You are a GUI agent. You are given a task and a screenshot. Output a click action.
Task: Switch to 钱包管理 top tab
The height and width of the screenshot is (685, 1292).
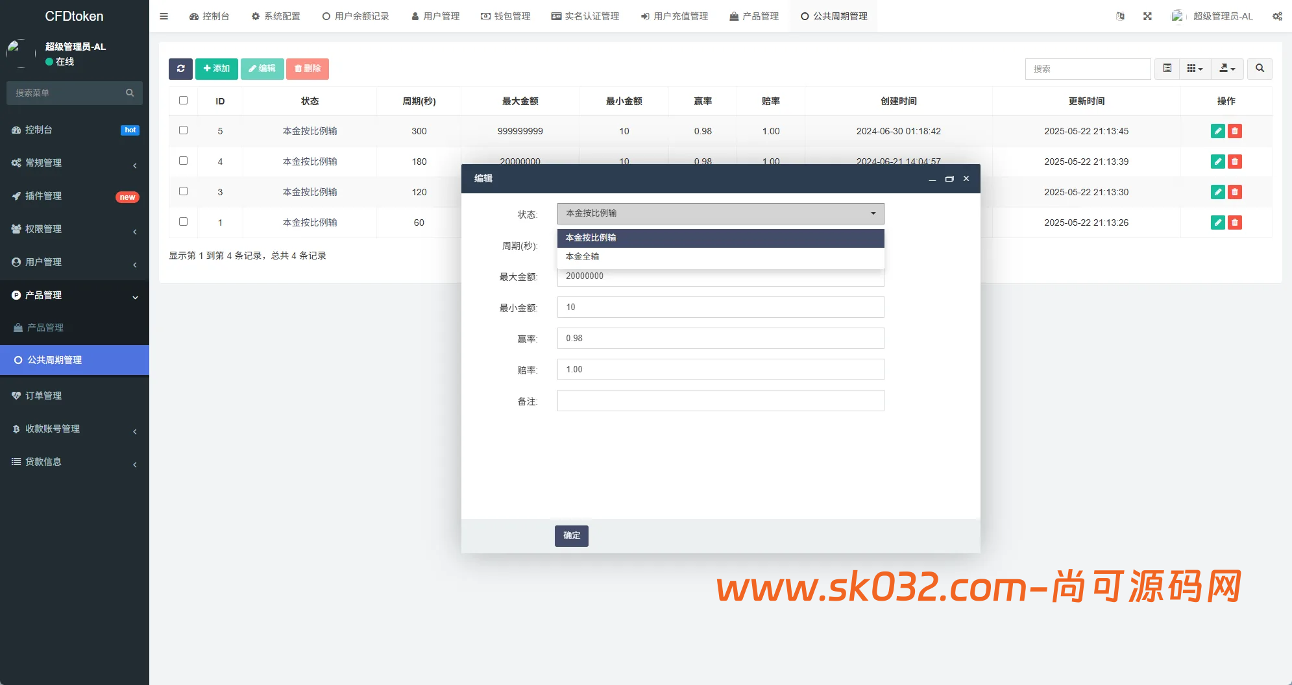pos(506,16)
